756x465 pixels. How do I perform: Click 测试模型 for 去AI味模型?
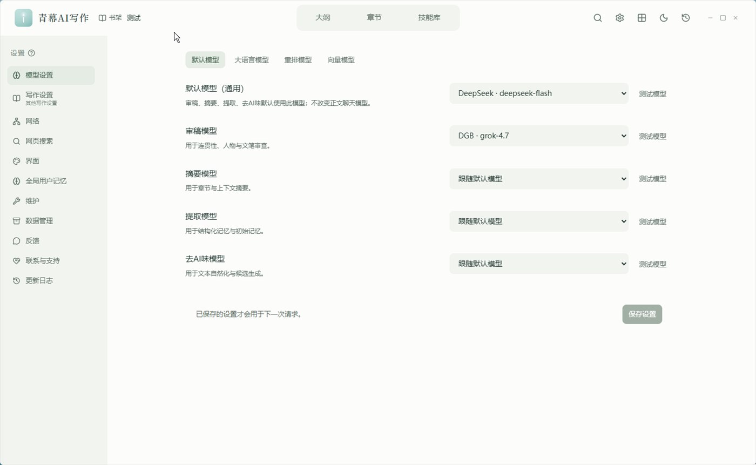[652, 265]
